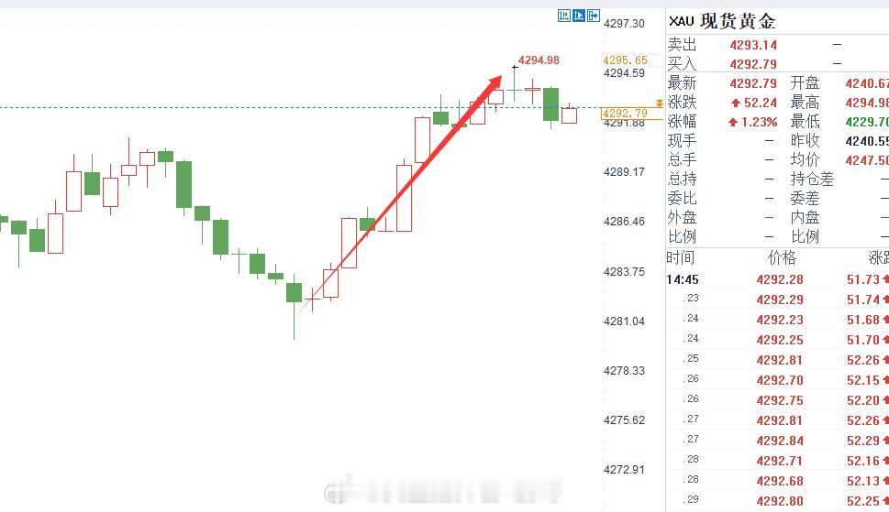Click the red up arrow beside 52.24
Image resolution: width=889 pixels, height=512 pixels.
736,103
